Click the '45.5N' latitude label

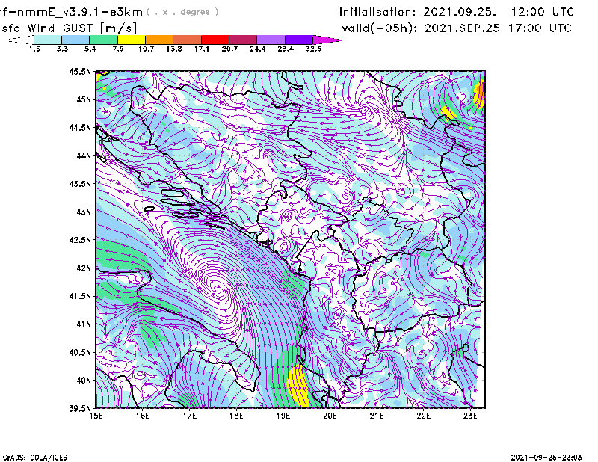(80, 71)
